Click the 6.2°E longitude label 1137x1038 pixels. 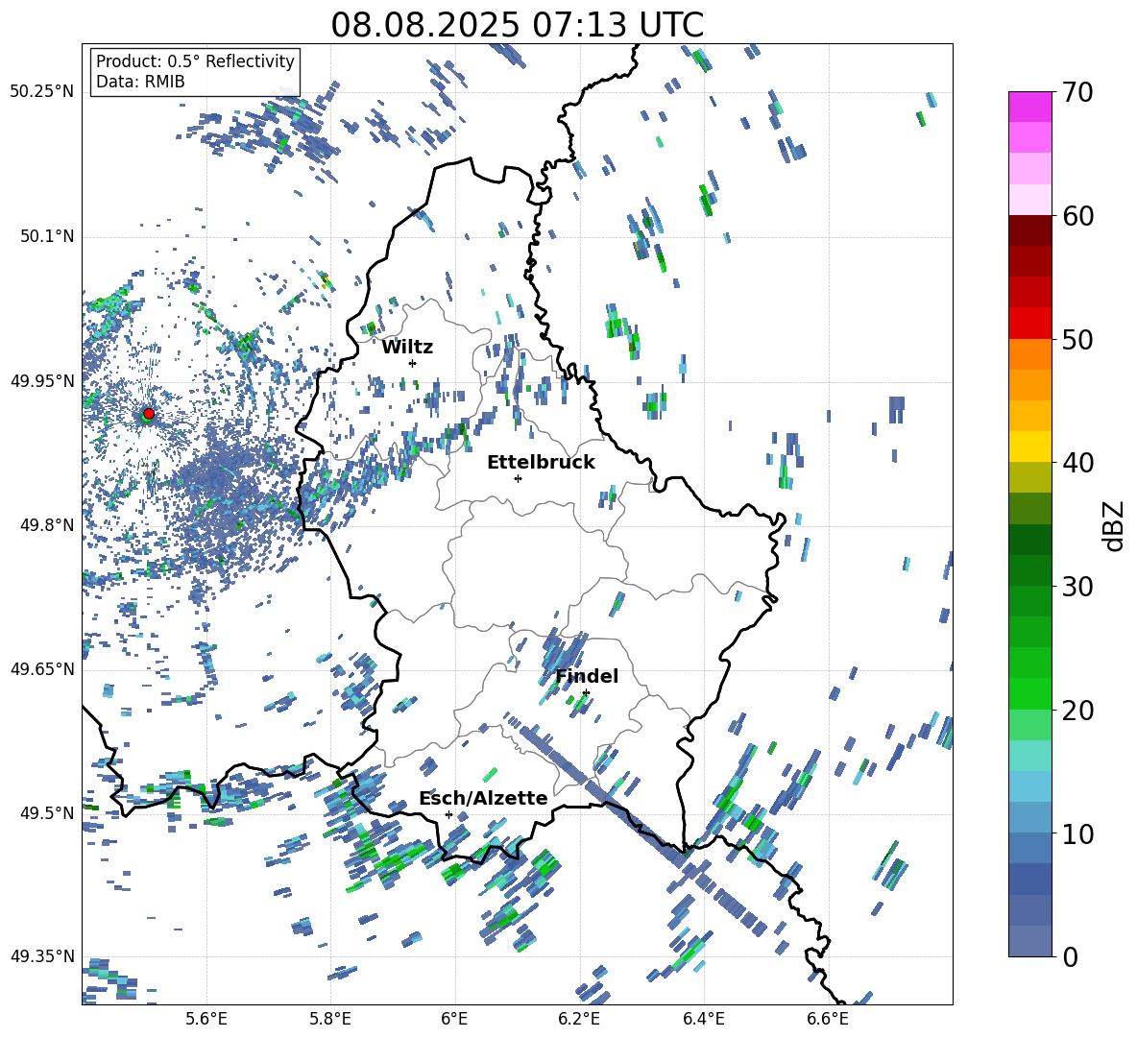579,1019
